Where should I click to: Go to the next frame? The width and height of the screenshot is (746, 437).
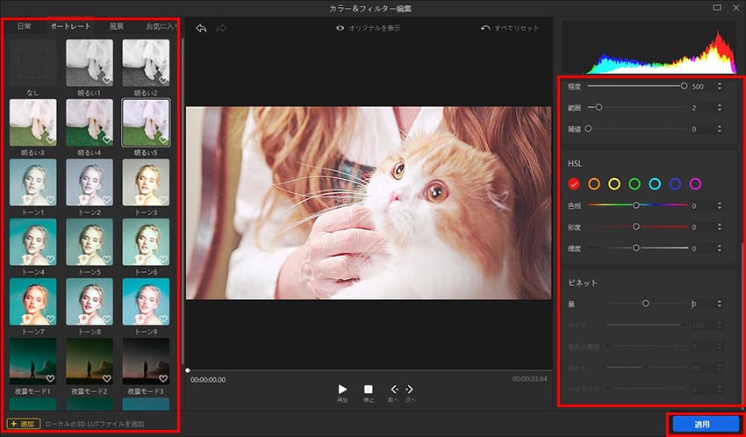(x=410, y=389)
